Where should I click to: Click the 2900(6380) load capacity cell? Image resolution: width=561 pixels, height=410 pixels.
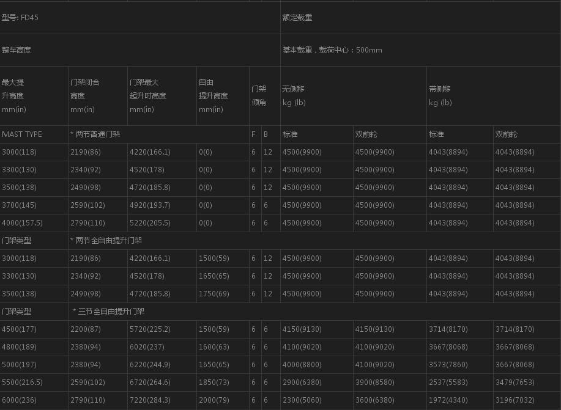pyautogui.click(x=302, y=383)
